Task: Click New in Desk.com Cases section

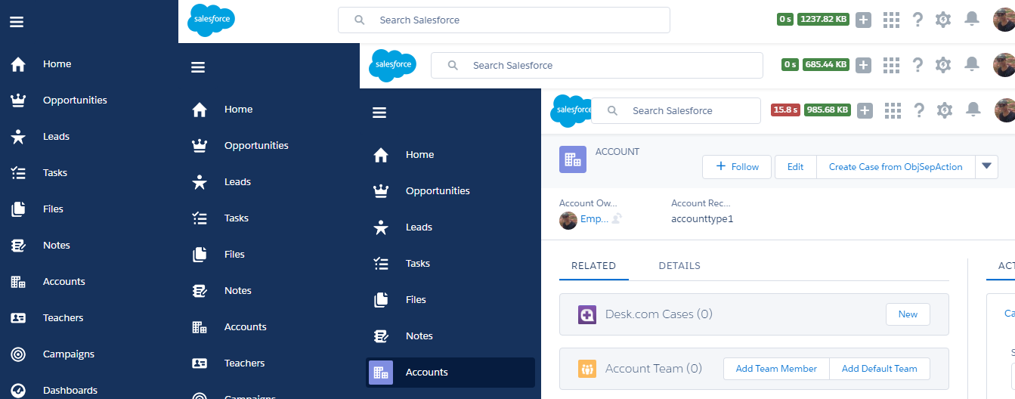Action: (908, 314)
